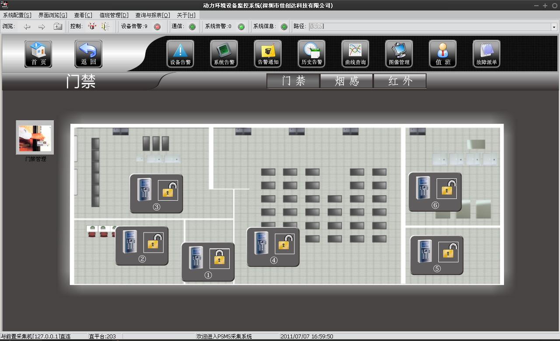
Task: Toggle the padlock for door ①
Action: 220,259
